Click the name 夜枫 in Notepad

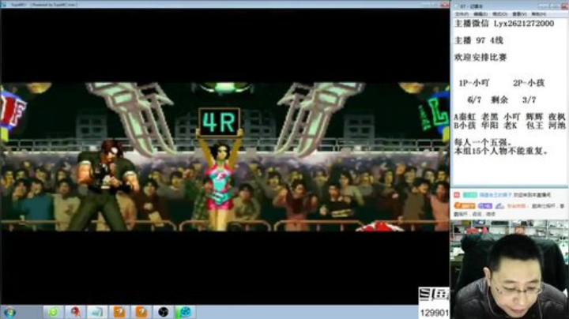(x=556, y=117)
